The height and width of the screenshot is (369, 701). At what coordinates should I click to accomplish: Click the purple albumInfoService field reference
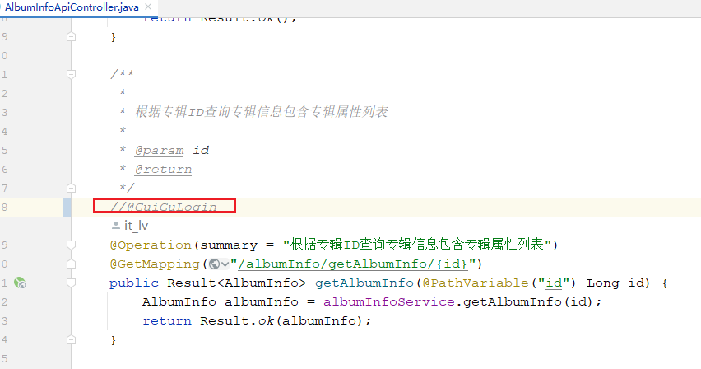[x=389, y=302]
